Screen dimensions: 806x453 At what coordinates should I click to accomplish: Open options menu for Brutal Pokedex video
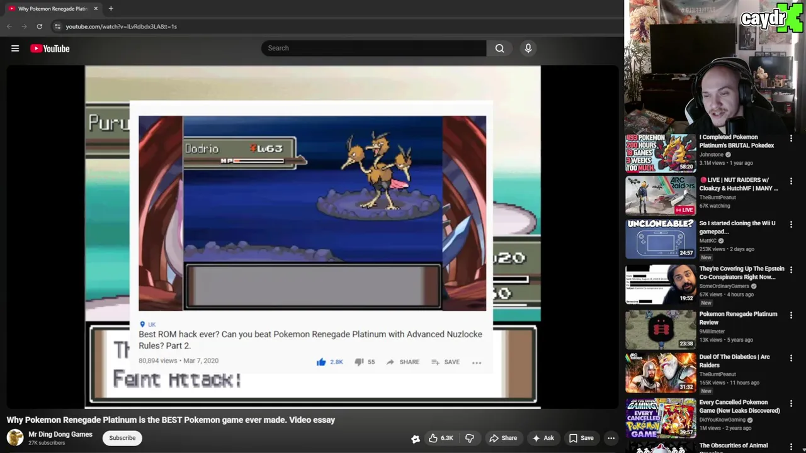point(791,138)
